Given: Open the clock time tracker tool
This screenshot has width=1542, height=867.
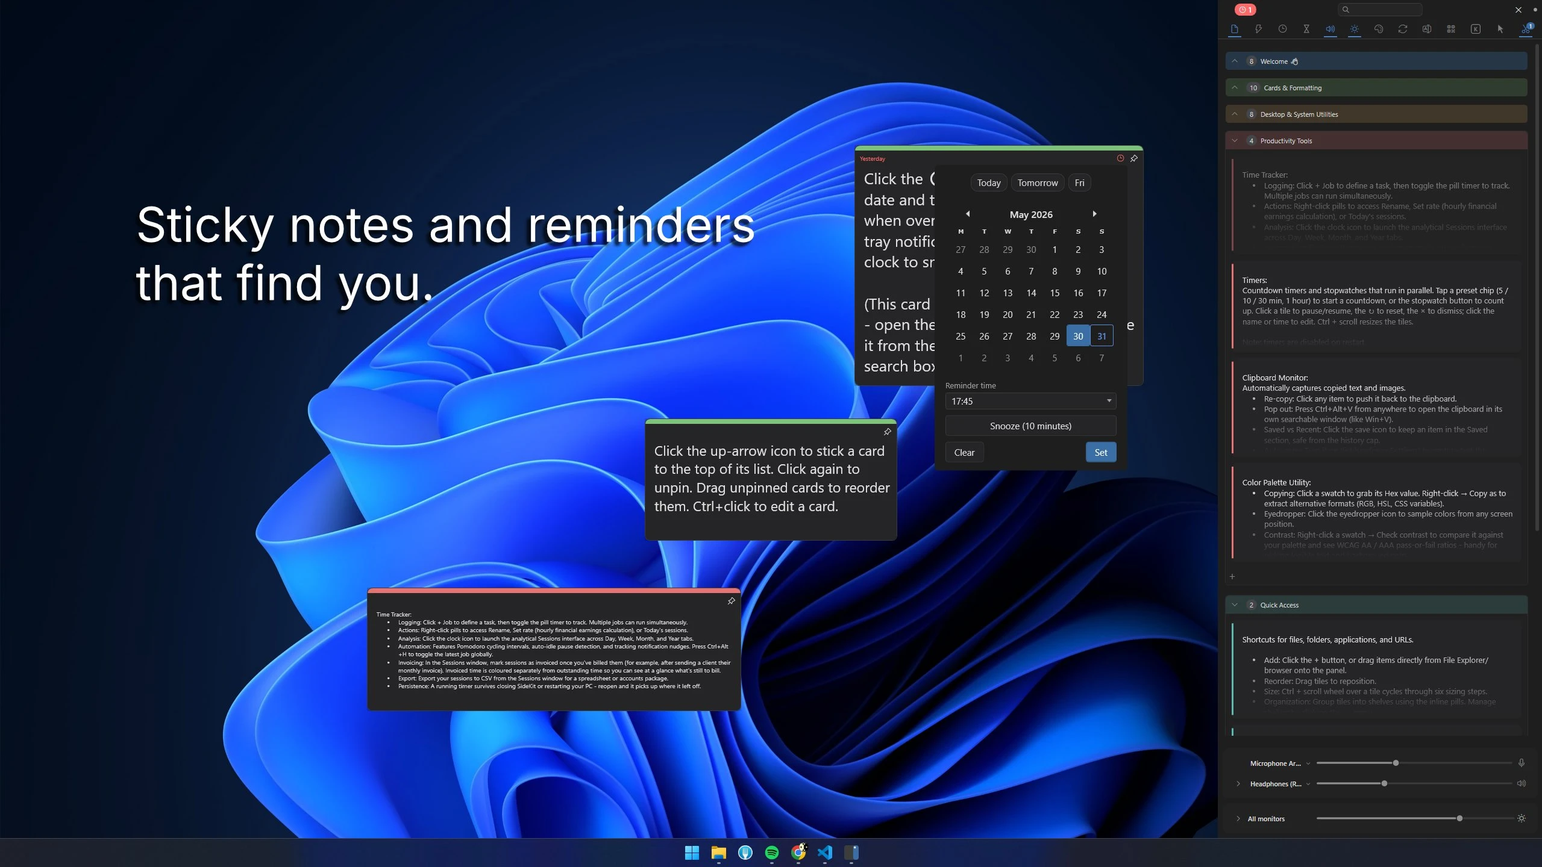Looking at the screenshot, I should [1282, 29].
